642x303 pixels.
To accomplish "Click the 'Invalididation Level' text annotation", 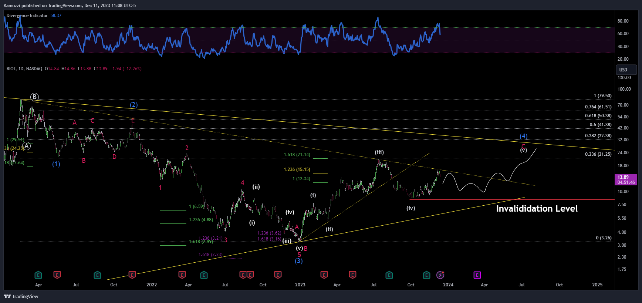I will point(537,209).
